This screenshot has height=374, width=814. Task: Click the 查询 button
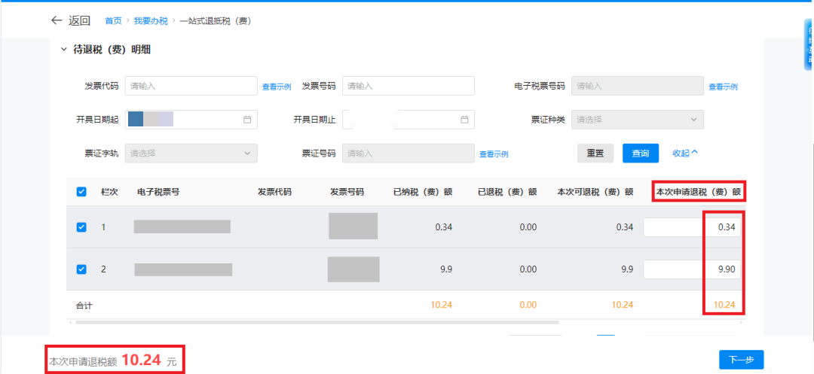pyautogui.click(x=641, y=154)
